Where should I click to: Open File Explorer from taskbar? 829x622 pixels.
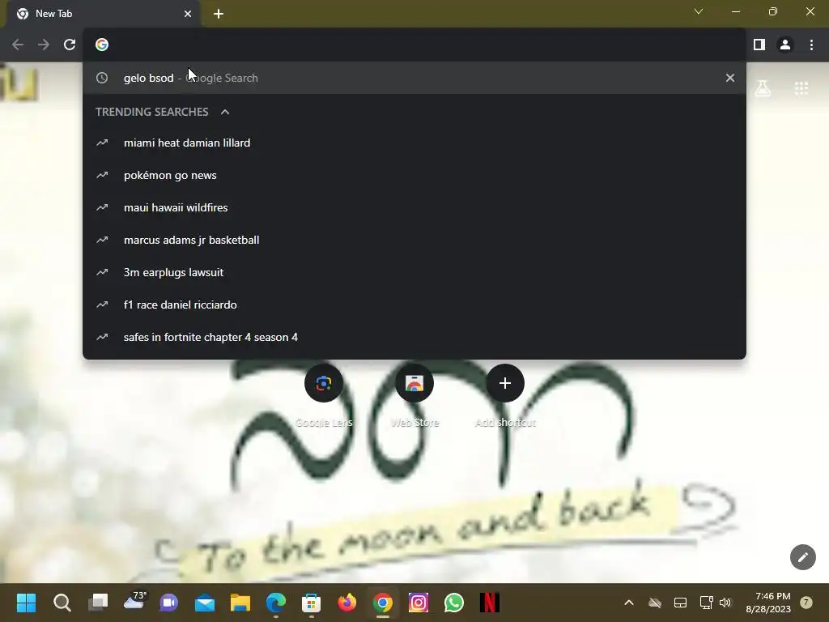pyautogui.click(x=240, y=603)
